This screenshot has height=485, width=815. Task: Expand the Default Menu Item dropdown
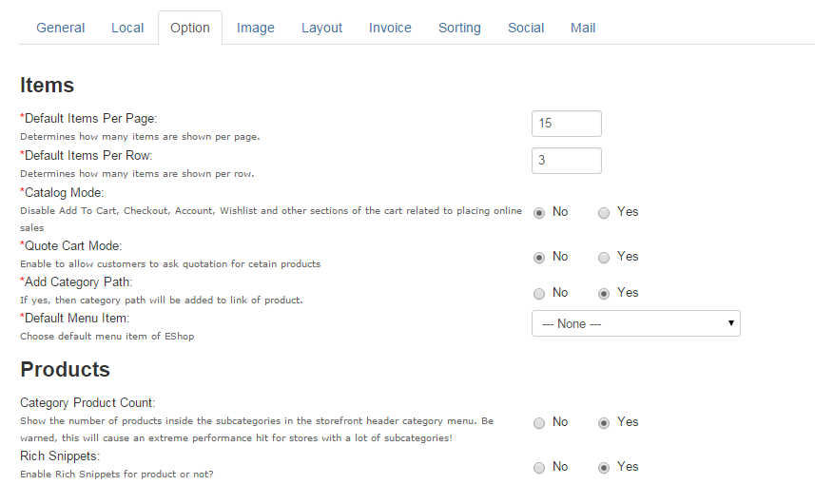point(635,323)
